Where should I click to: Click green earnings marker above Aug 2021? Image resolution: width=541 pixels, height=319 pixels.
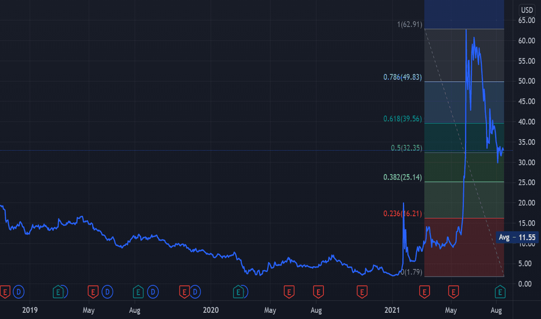500,292
